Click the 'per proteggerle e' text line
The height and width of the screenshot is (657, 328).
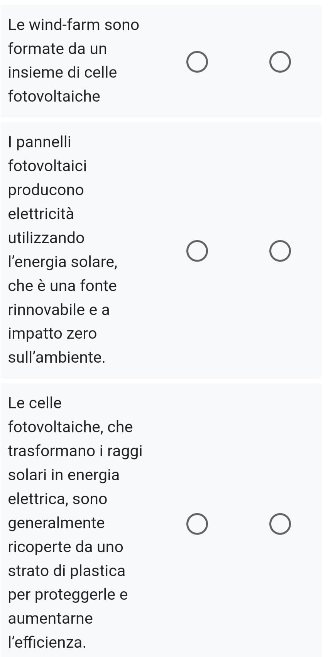point(68,594)
